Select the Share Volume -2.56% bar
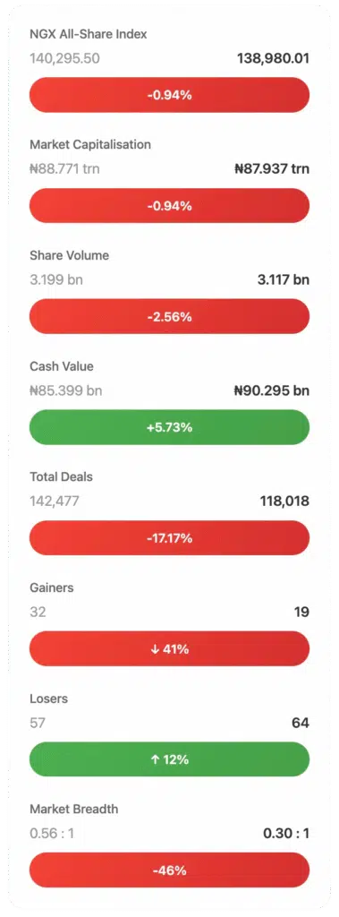This screenshot has height=917, width=339. point(170,316)
